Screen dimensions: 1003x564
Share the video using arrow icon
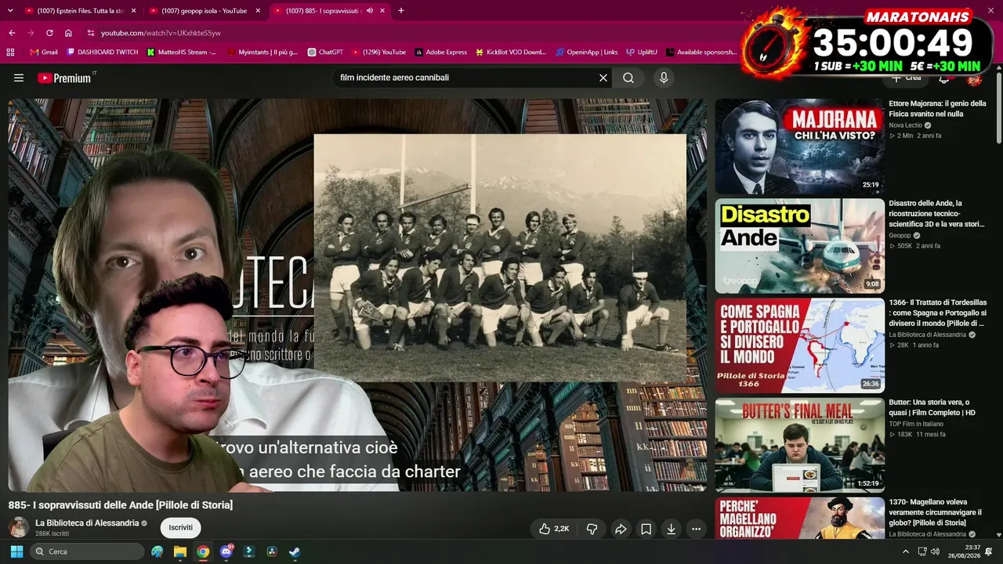coord(621,529)
